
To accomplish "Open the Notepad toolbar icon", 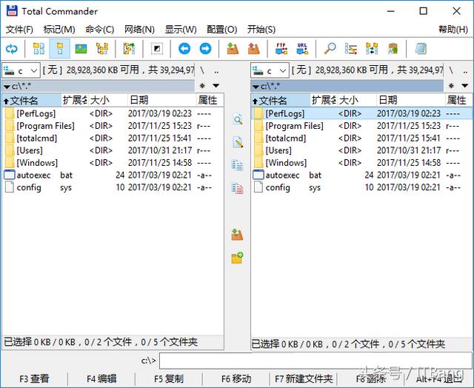I will pos(421,49).
